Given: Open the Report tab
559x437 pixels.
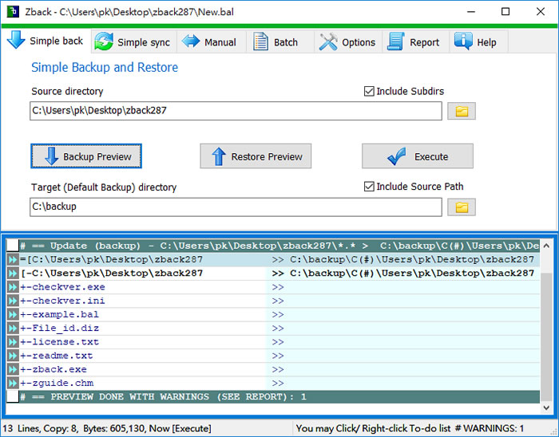Looking at the screenshot, I should (x=415, y=42).
